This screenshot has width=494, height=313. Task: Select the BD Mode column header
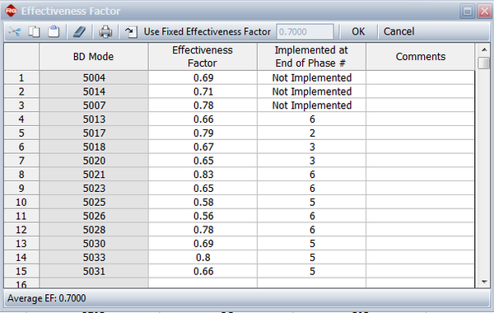94,57
